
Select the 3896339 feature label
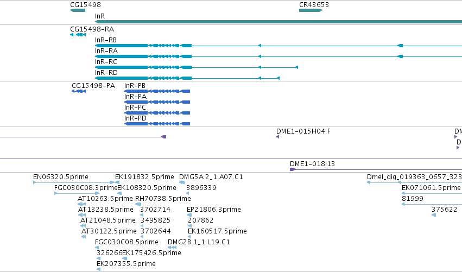click(201, 188)
